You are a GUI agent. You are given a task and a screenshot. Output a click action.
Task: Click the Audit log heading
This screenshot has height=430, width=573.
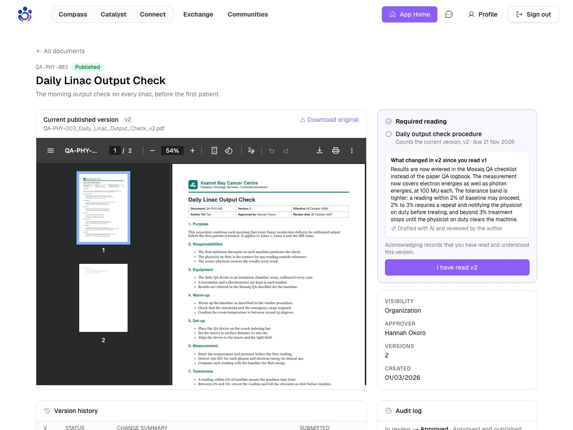[409, 411]
